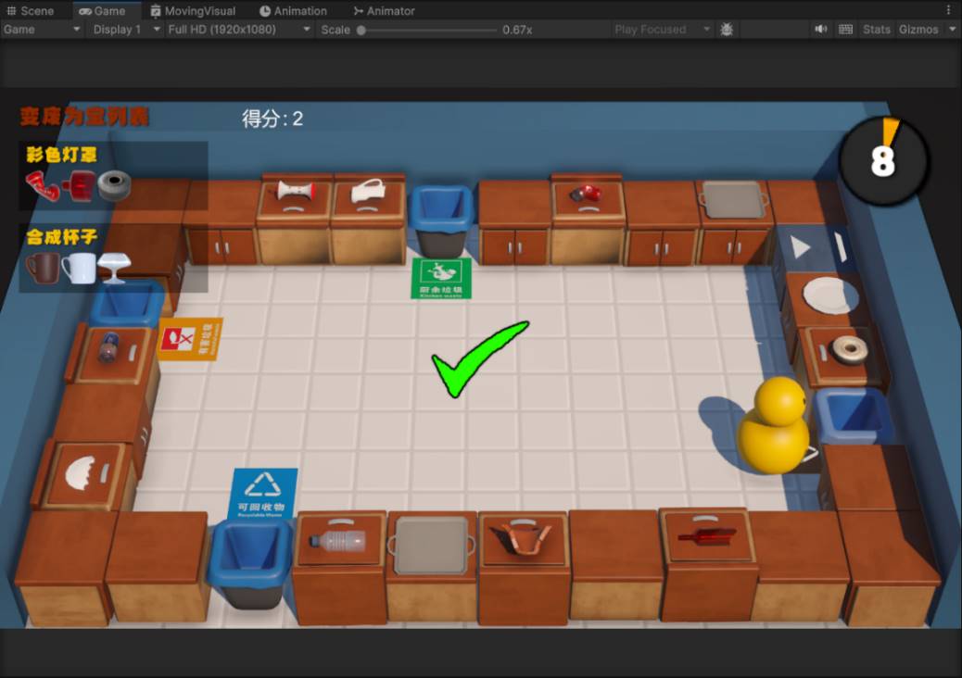962x678 pixels.
Task: Mute game audio with speaker icon
Action: (x=820, y=30)
